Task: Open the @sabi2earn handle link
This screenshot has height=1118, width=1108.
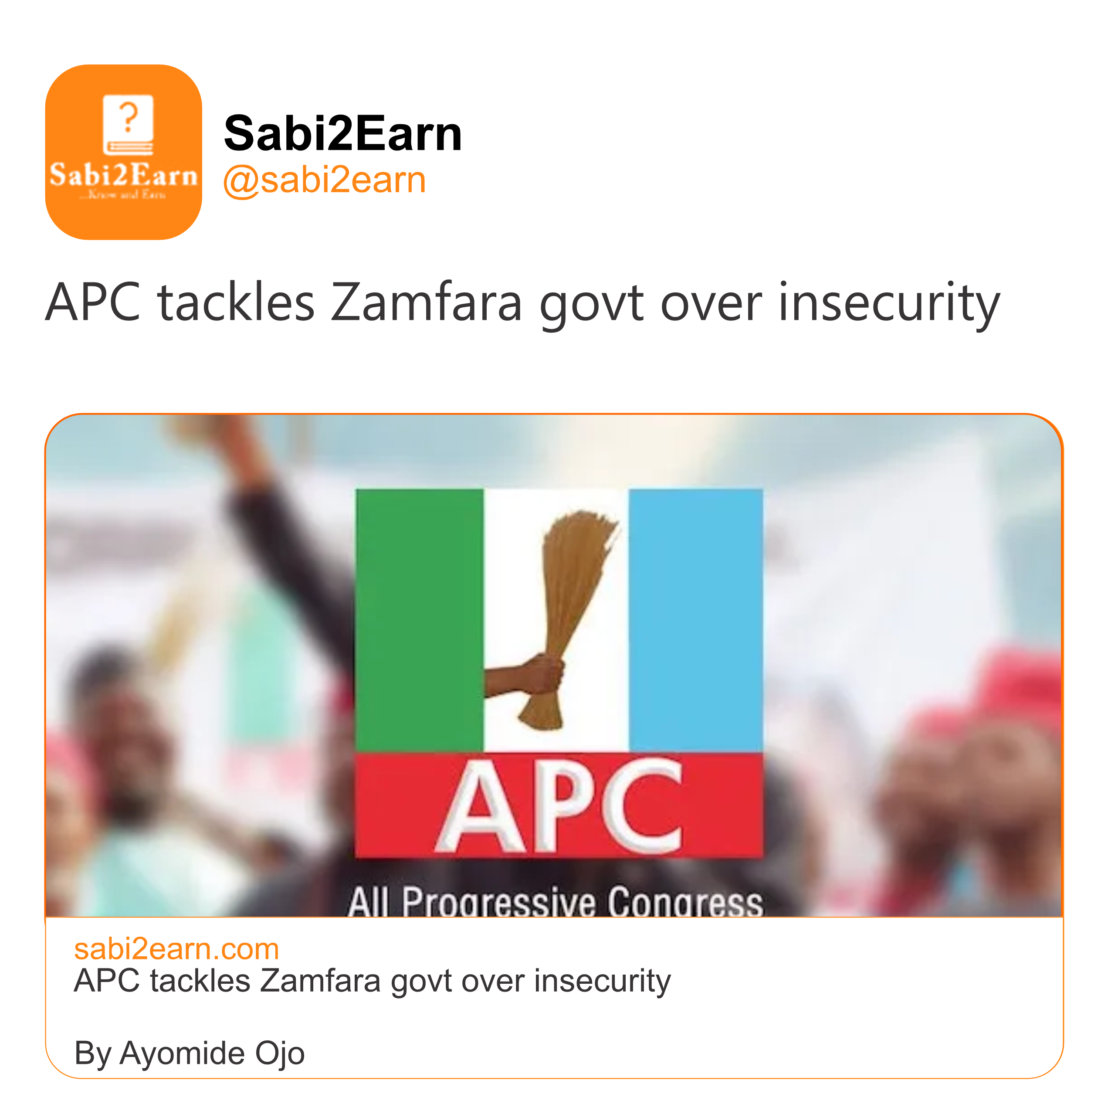Action: click(x=325, y=180)
